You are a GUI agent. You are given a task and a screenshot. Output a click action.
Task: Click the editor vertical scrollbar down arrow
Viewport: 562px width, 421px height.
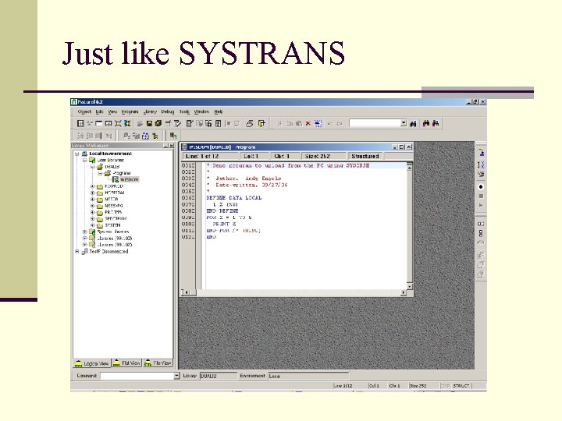409,286
